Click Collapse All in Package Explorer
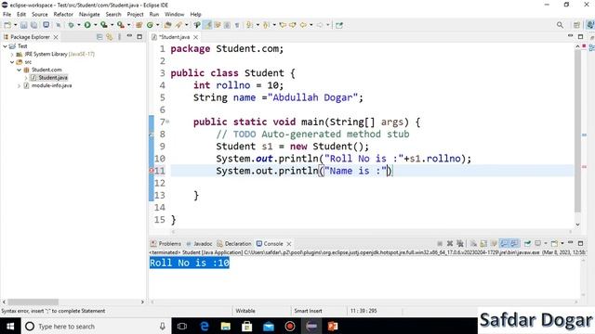Image resolution: width=595 pixels, height=334 pixels. 99,37
